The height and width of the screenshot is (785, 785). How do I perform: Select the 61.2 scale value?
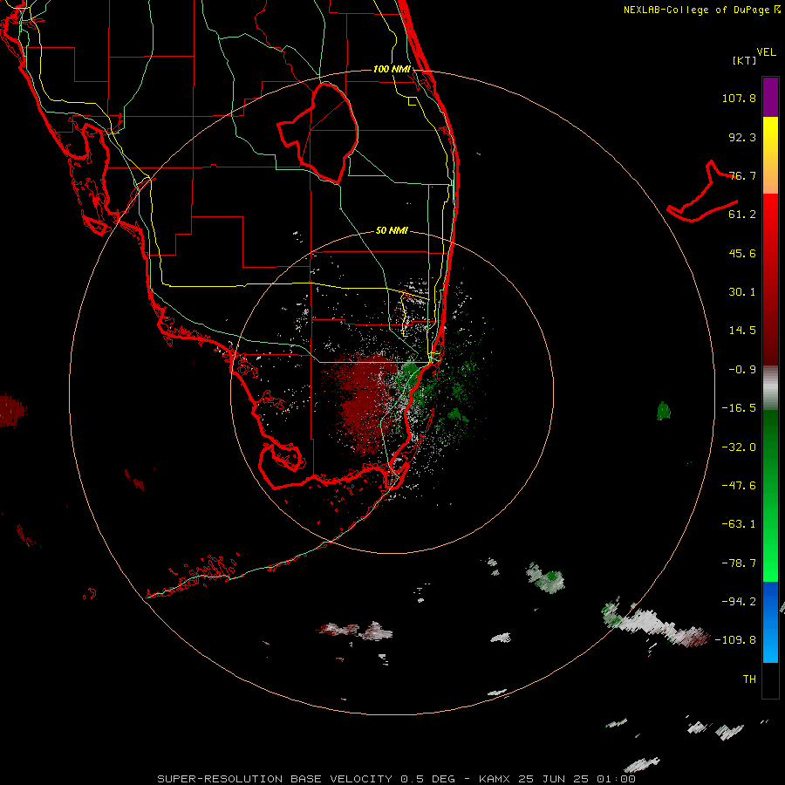point(742,215)
